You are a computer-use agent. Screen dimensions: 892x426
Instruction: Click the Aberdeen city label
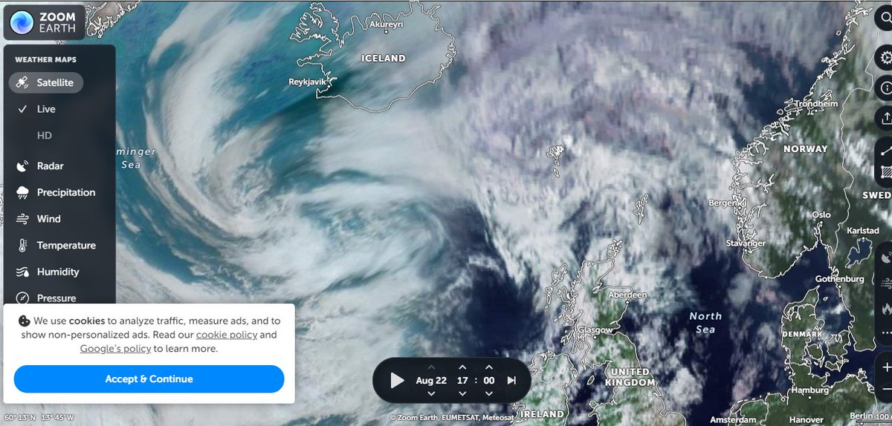(x=627, y=295)
